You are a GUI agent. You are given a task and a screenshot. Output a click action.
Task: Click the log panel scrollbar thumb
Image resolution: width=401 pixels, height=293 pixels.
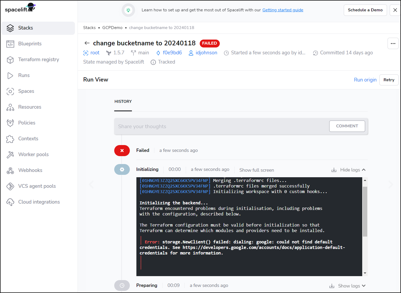tap(365, 212)
